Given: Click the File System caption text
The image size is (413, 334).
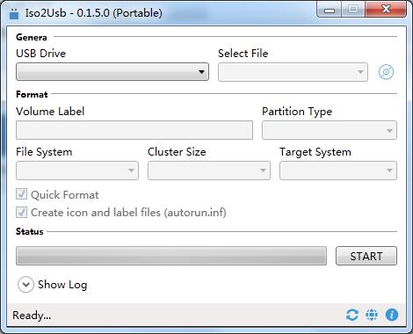Looking at the screenshot, I should pos(44,152).
